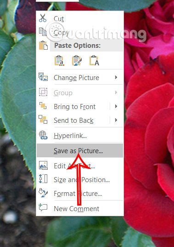Click the Edit Alt Text icon
This screenshot has width=174, height=247.
coord(43,165)
